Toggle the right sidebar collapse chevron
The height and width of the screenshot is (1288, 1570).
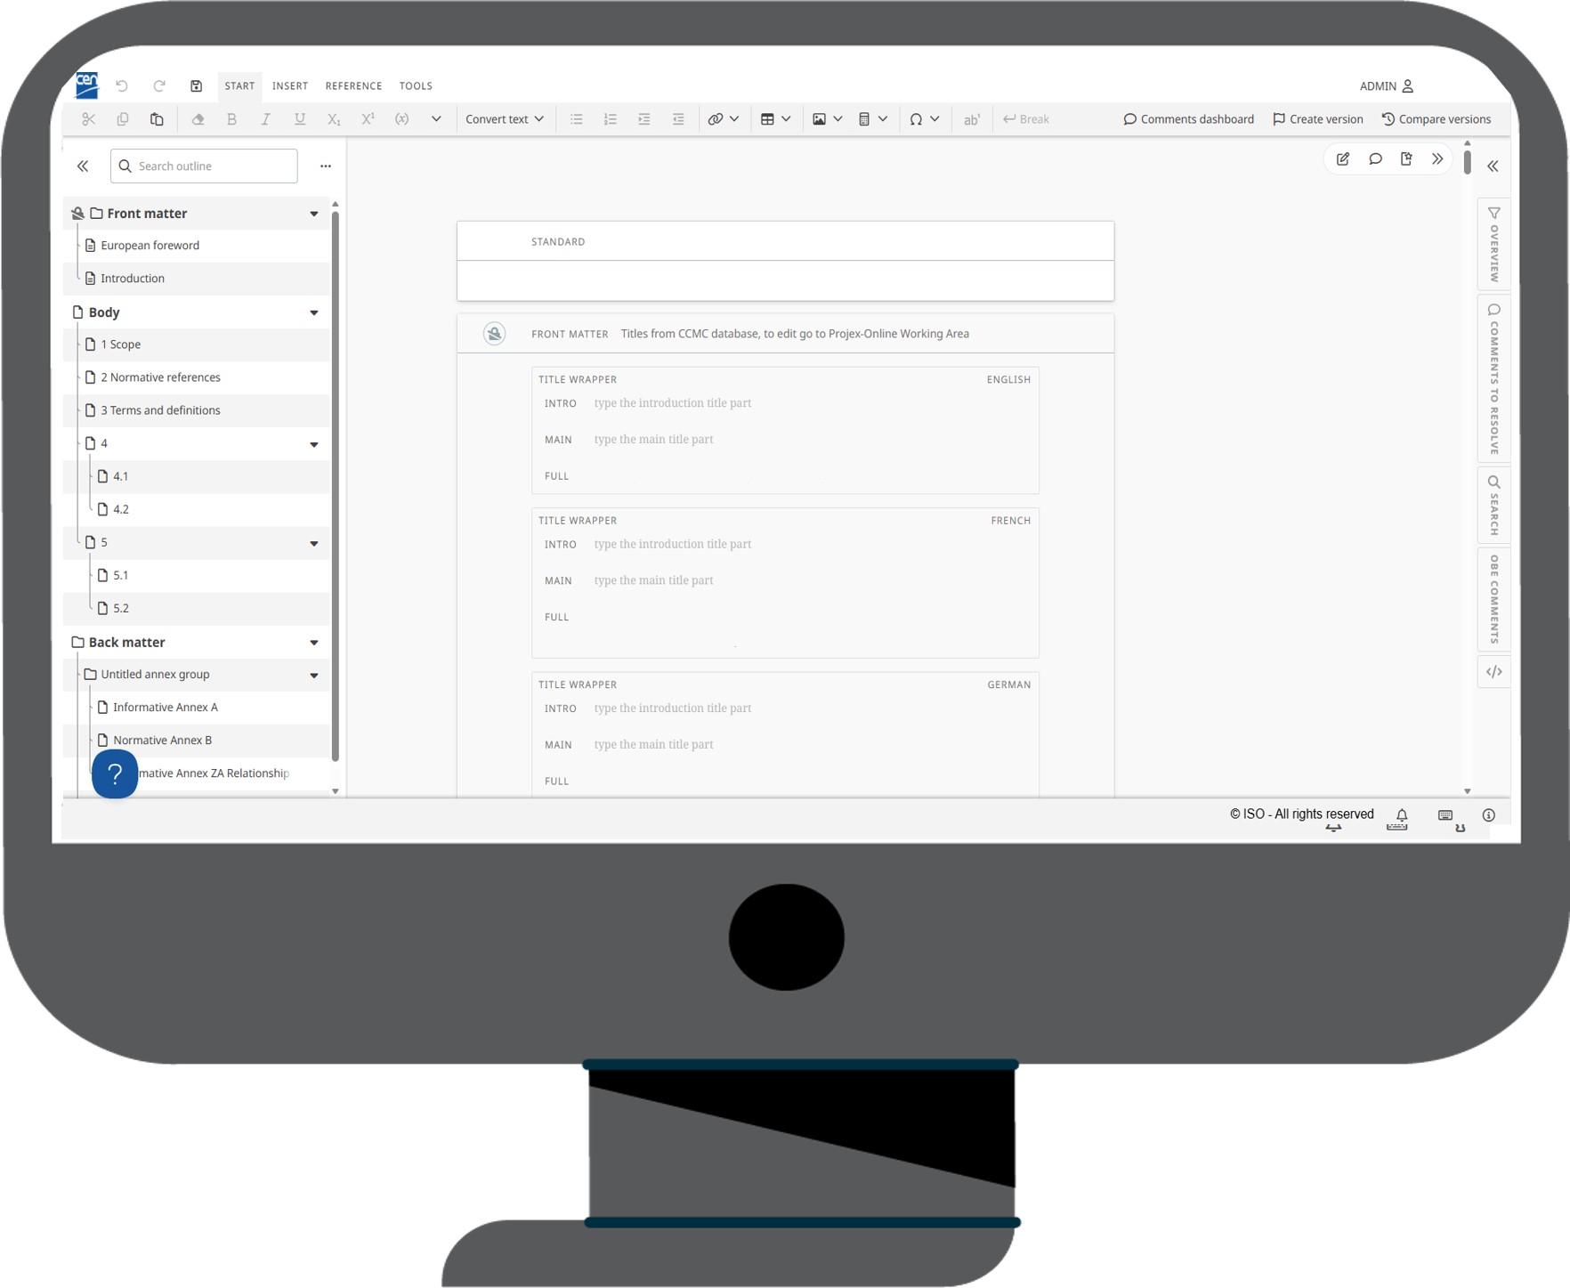[x=1493, y=166]
